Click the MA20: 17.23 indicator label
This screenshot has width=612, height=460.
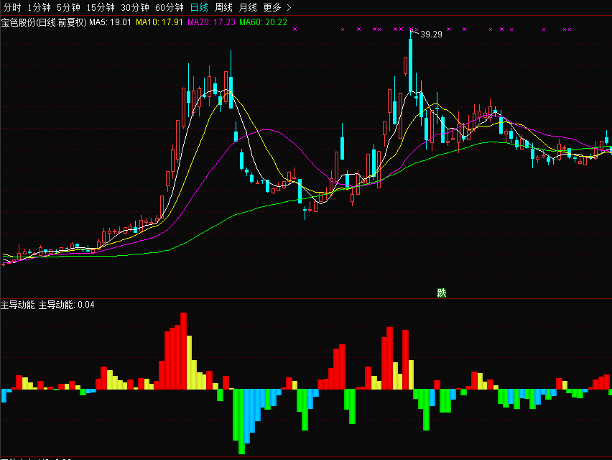pos(211,22)
